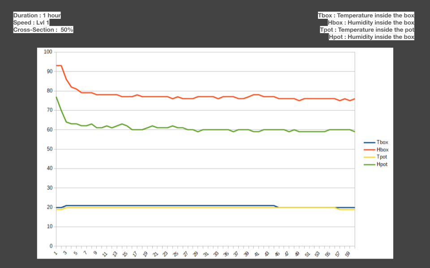The height and width of the screenshot is (268, 430).
Task: Click the 100 label on the y-axis
Action: pos(48,52)
